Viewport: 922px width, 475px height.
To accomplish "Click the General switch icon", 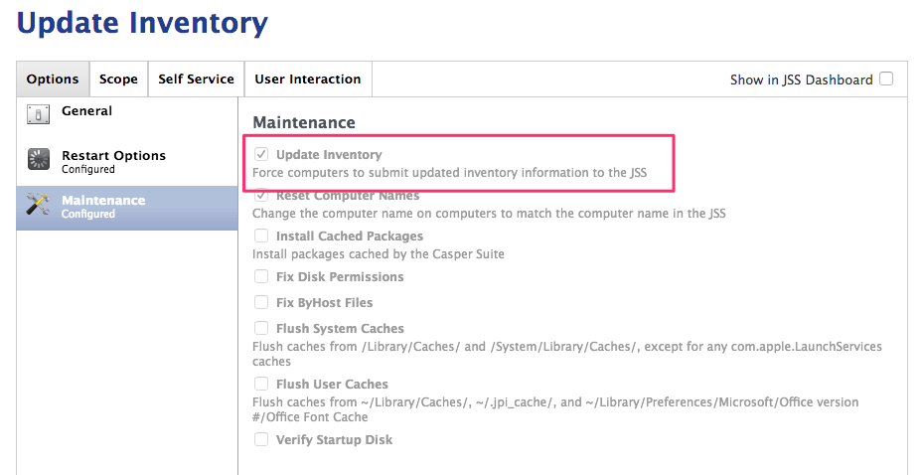I will click(x=38, y=114).
